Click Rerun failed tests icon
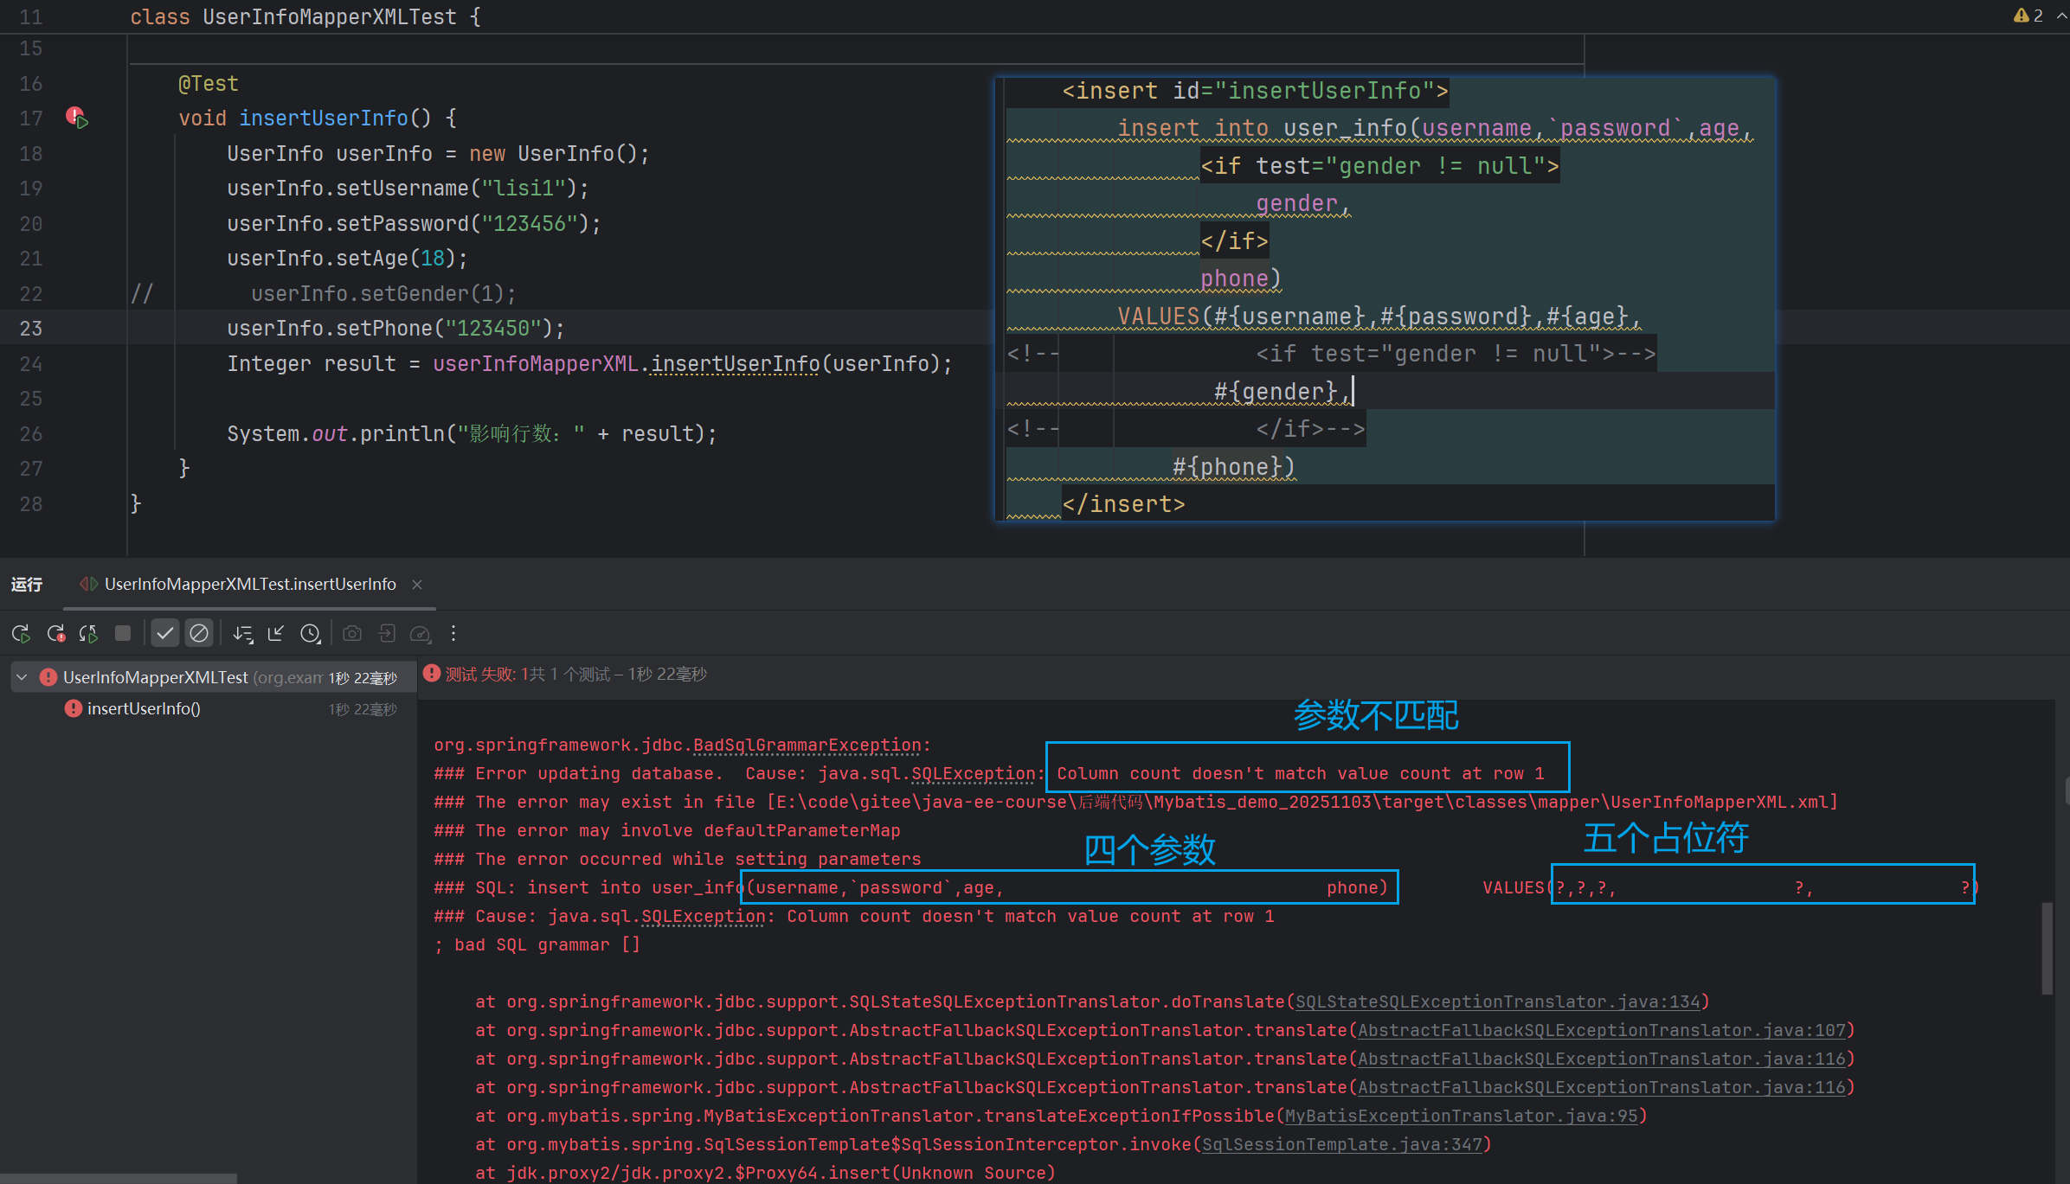2070x1184 pixels. click(55, 634)
